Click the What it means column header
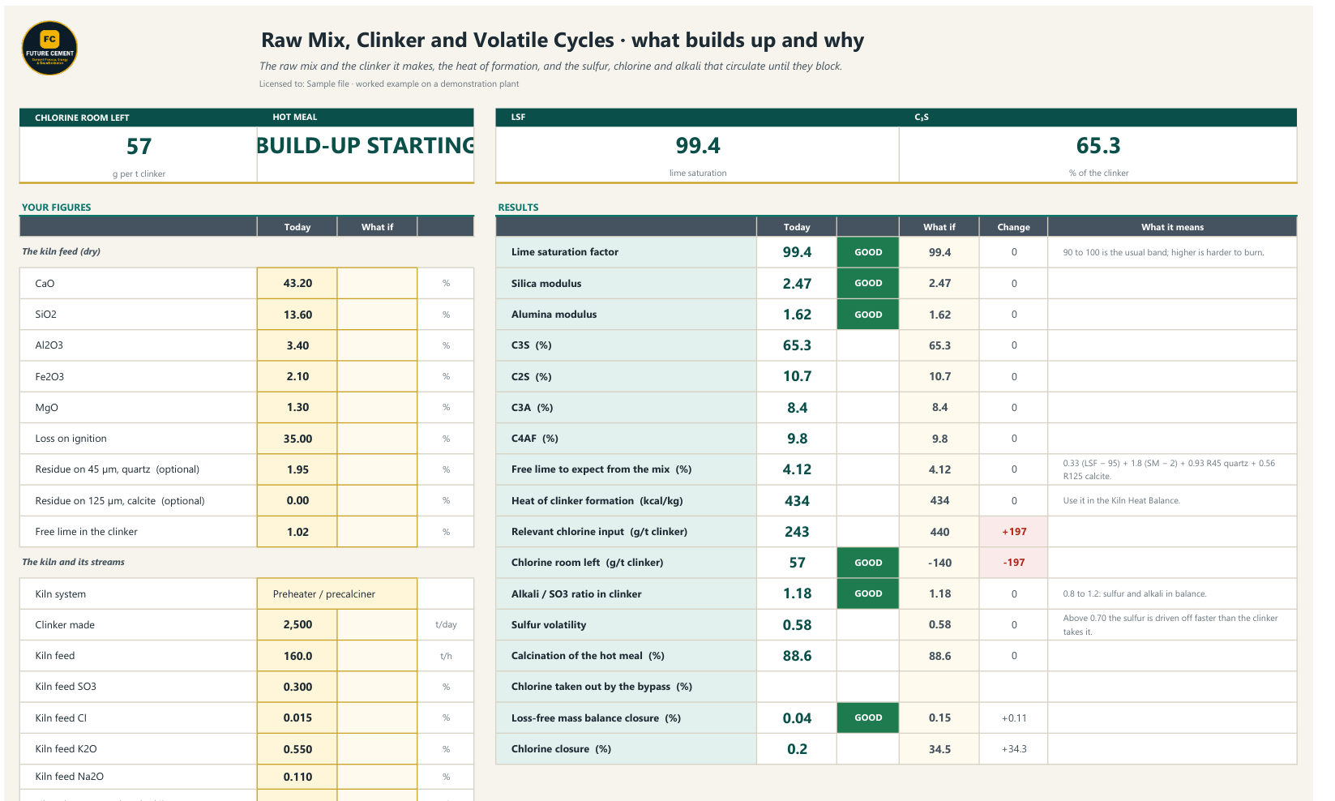The height and width of the screenshot is (801, 1335). pos(1172,227)
